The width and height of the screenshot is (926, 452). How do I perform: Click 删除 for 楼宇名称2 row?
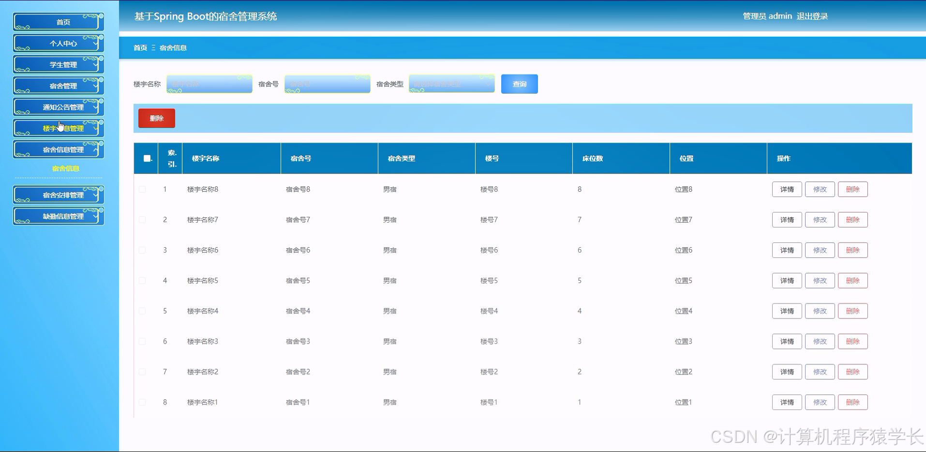[853, 372]
